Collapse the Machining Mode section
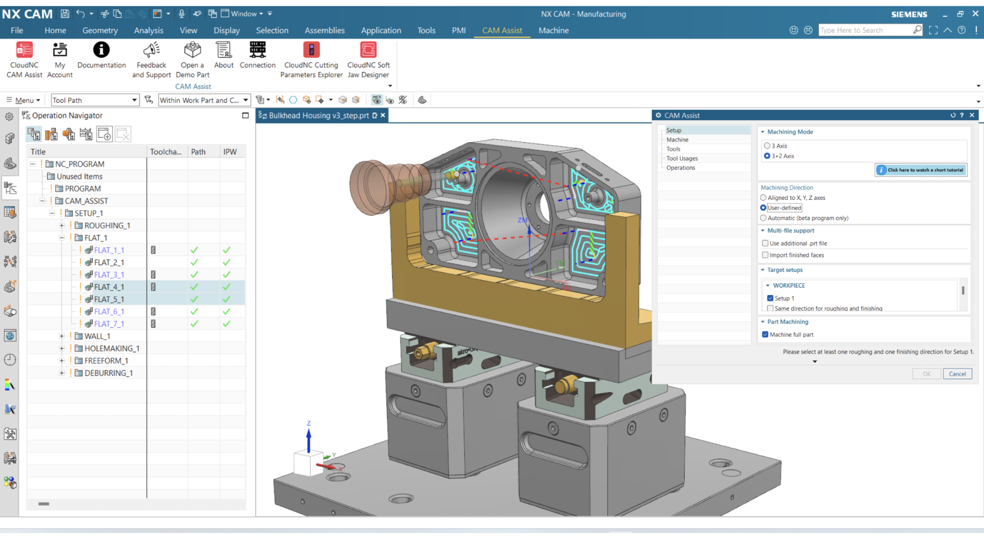Screen dimensions: 984x539 click(x=763, y=132)
